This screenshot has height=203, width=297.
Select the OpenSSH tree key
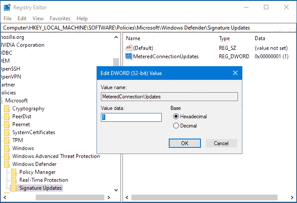pyautogui.click(x=11, y=69)
